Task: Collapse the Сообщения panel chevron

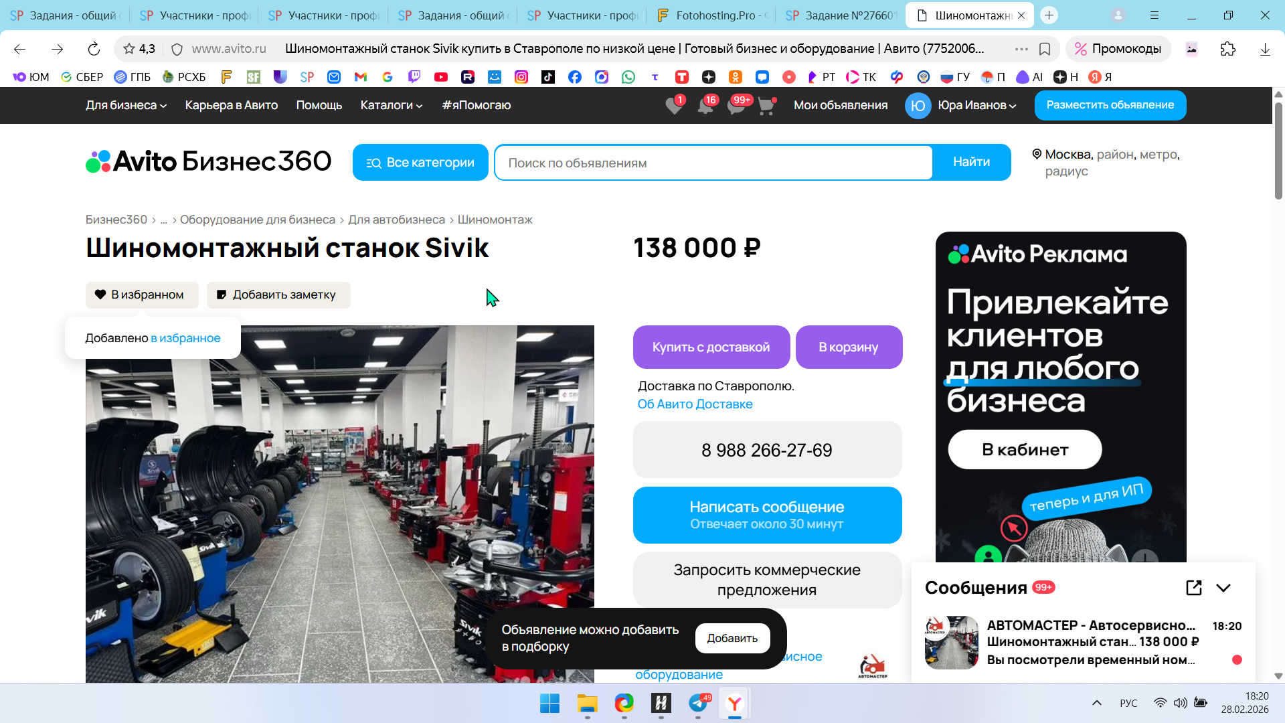Action: click(x=1223, y=588)
